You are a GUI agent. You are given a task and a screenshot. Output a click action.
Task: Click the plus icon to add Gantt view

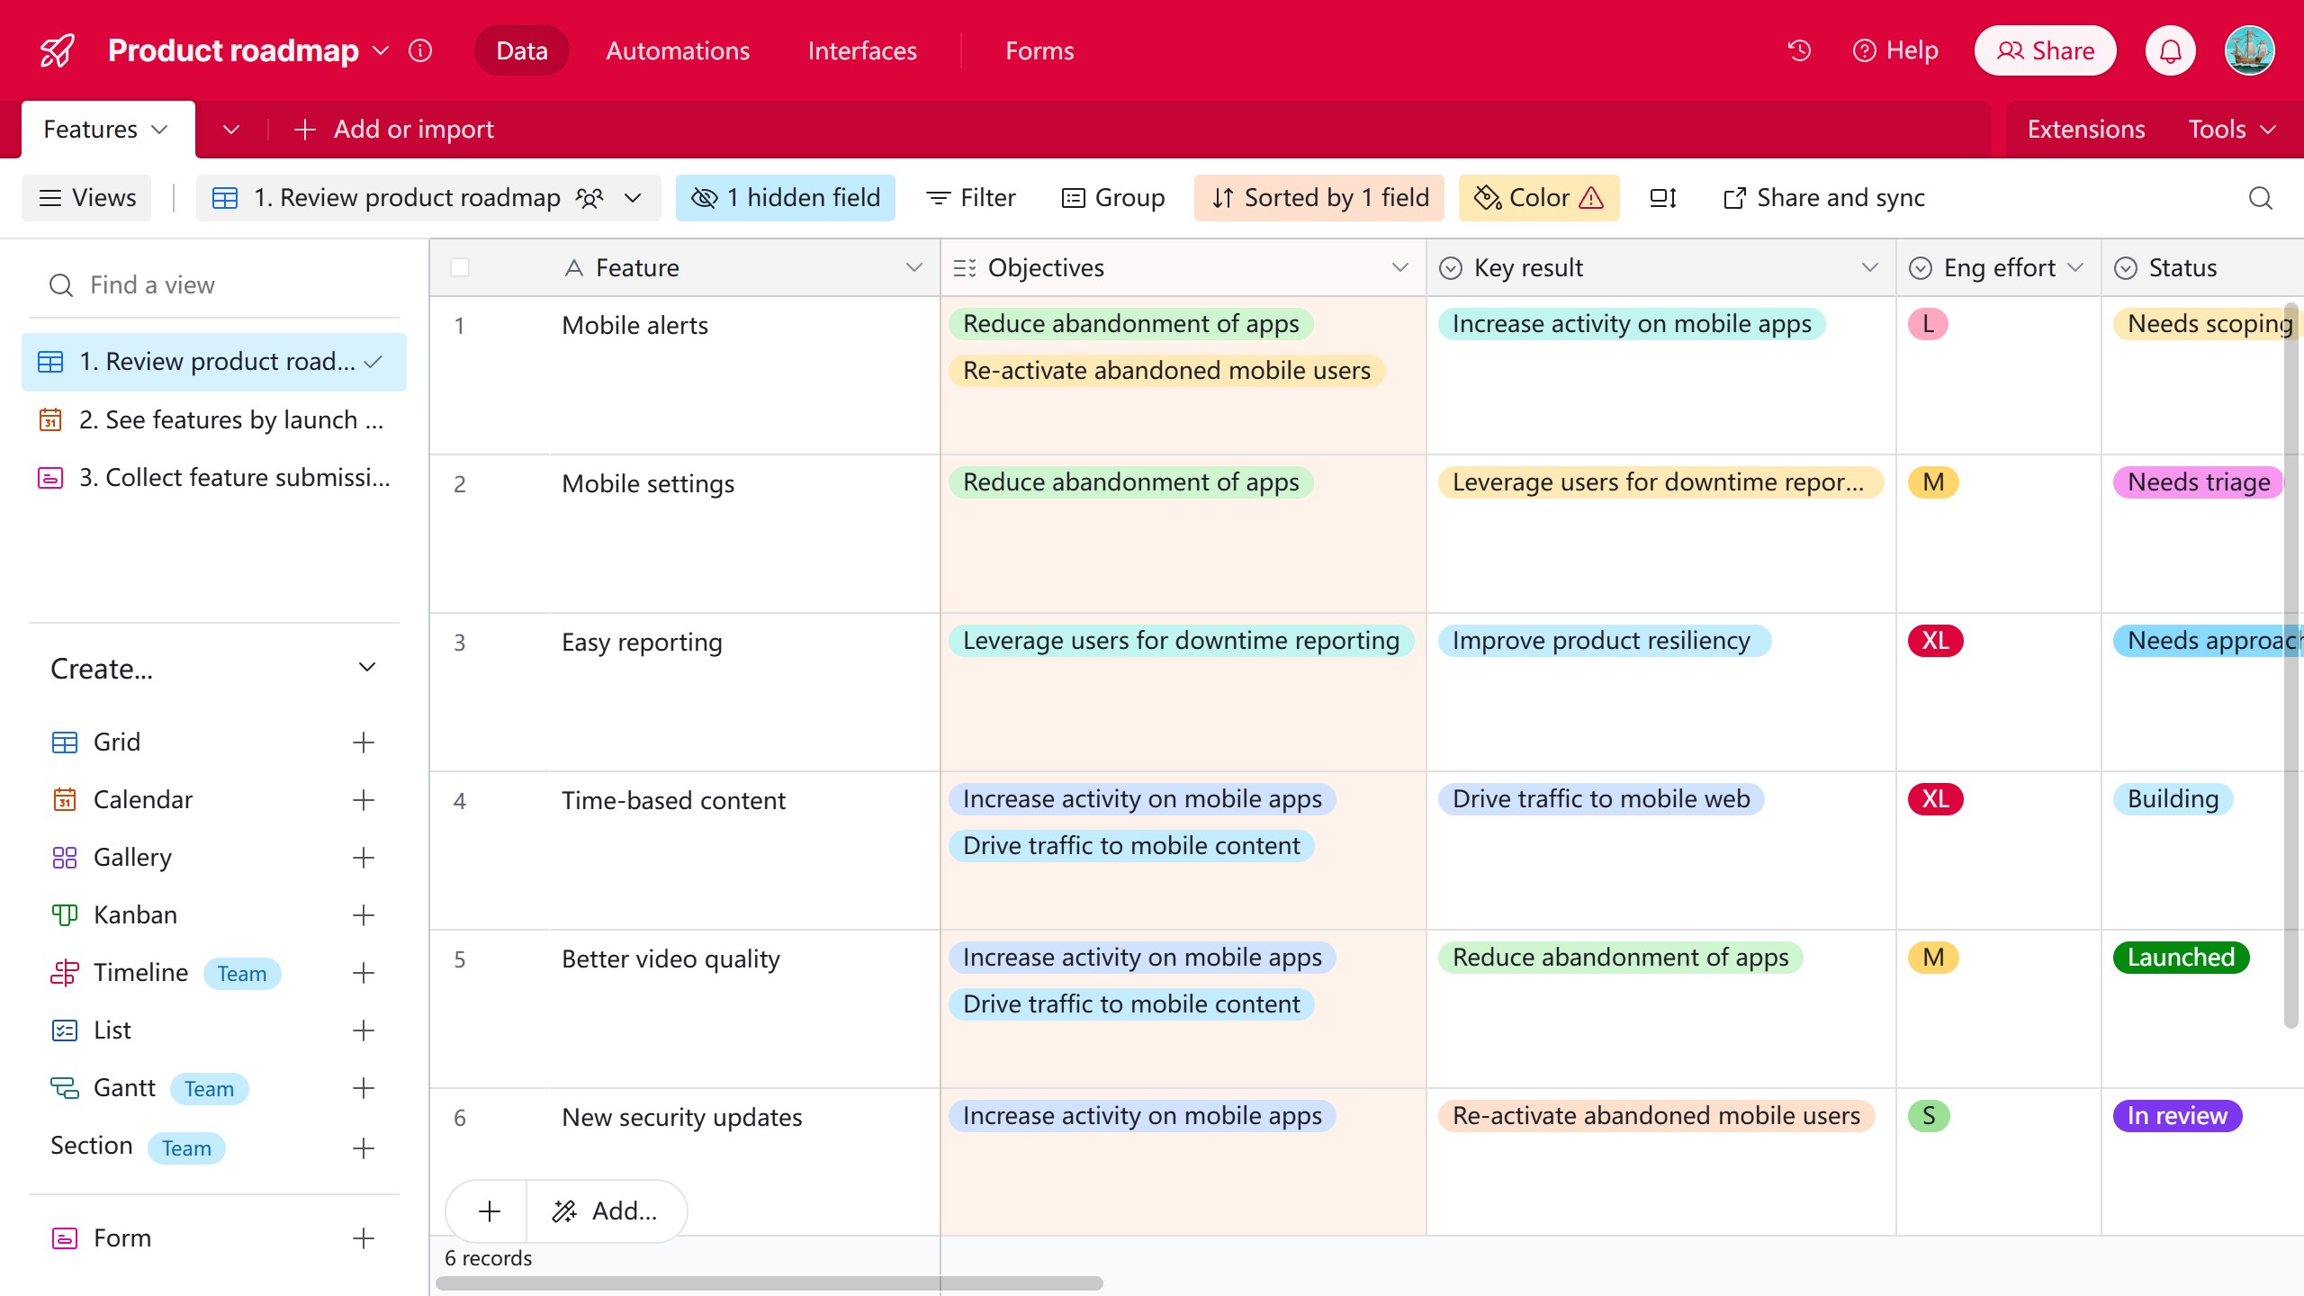coord(364,1088)
